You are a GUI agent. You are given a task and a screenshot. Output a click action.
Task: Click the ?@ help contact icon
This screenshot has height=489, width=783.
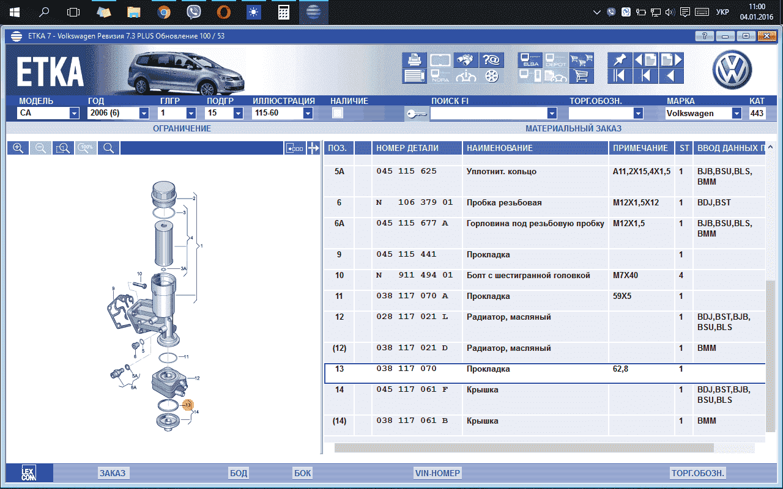(x=491, y=60)
